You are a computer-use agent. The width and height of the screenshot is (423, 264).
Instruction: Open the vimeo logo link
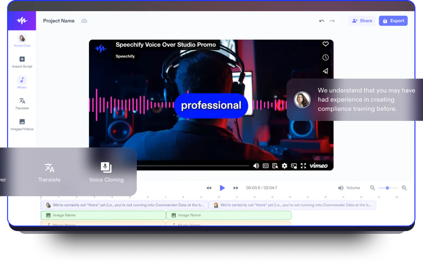tap(319, 166)
